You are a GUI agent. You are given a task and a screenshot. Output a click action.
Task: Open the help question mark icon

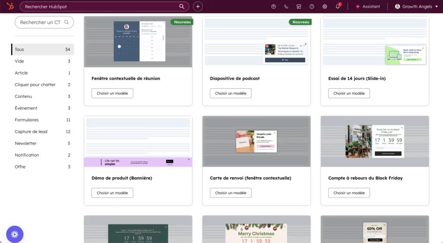pyautogui.click(x=311, y=6)
